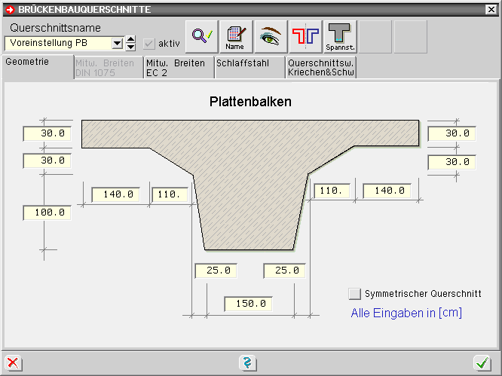Open help with the question mark icon
502x376 pixels.
coord(246,363)
